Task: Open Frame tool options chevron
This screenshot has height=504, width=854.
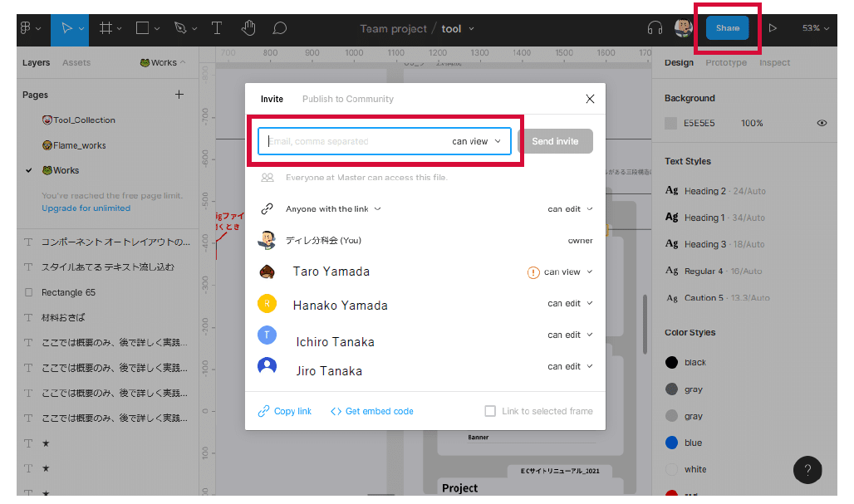Action: 120,29
